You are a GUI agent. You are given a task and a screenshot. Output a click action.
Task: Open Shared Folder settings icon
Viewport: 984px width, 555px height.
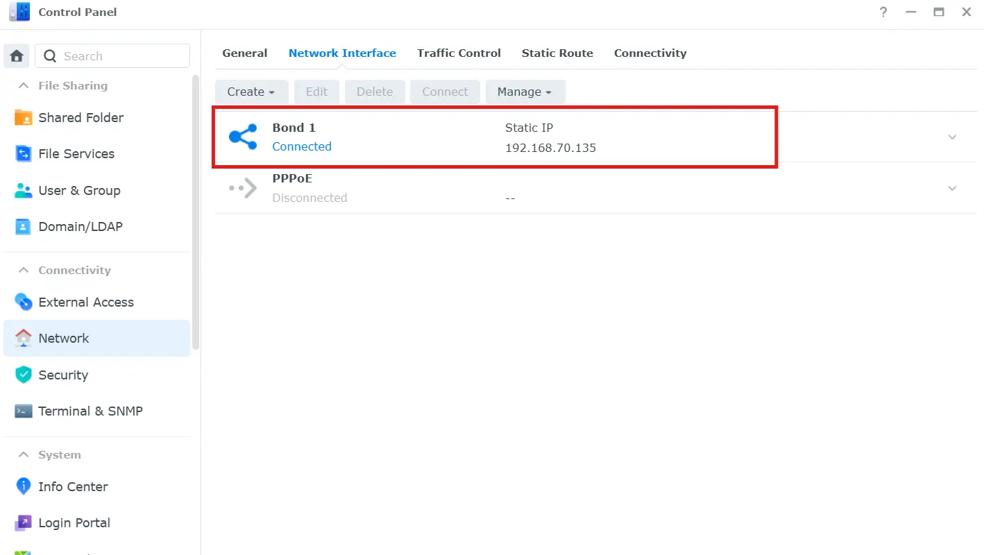(24, 118)
